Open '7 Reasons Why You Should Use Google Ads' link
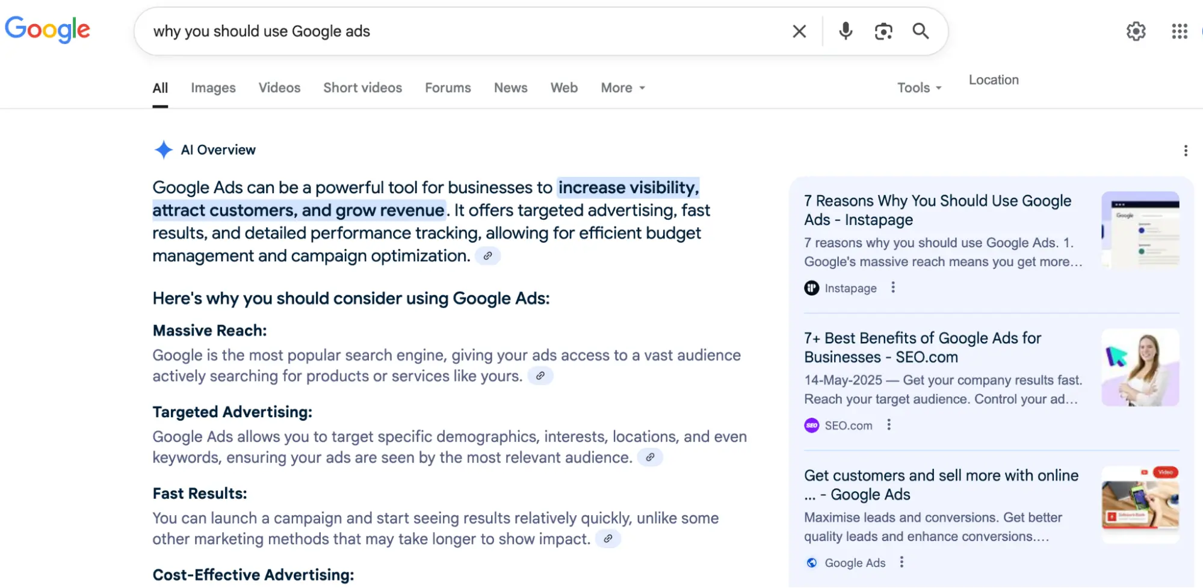 [x=938, y=210]
